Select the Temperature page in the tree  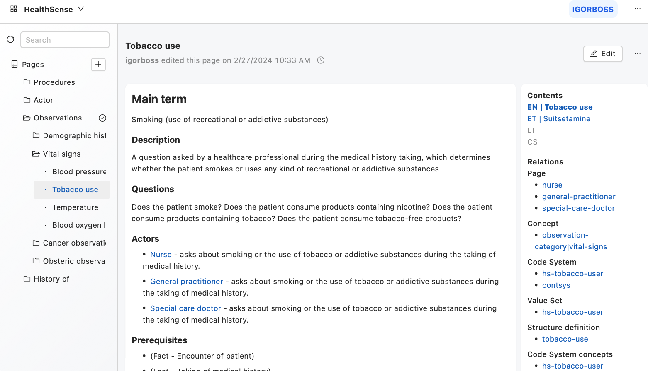point(75,207)
